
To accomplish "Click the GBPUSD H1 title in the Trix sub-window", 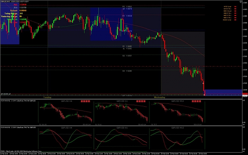I will (122, 128).
